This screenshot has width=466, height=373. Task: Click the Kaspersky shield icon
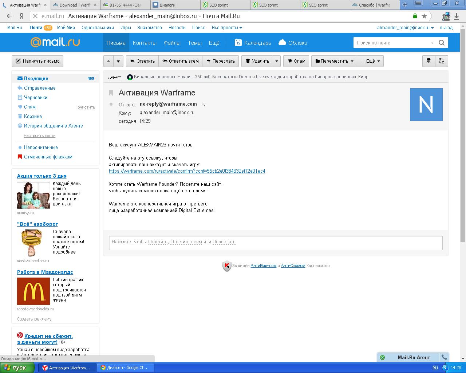tap(227, 266)
